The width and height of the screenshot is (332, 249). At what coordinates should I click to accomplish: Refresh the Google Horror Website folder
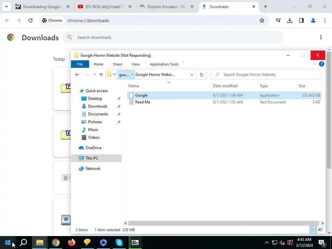(x=202, y=75)
